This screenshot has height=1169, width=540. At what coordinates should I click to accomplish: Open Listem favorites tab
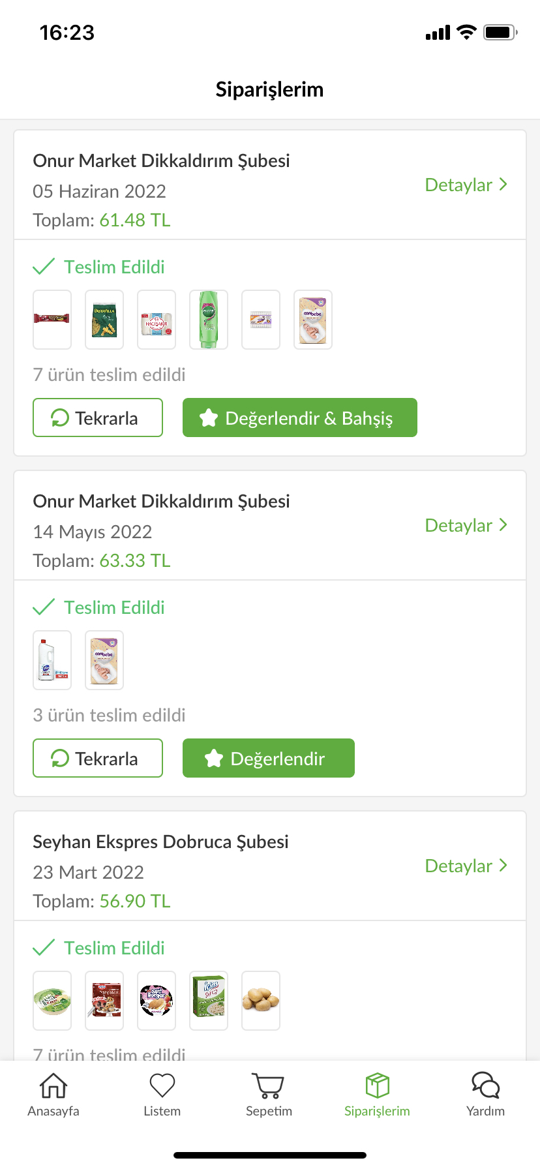pos(162,1095)
